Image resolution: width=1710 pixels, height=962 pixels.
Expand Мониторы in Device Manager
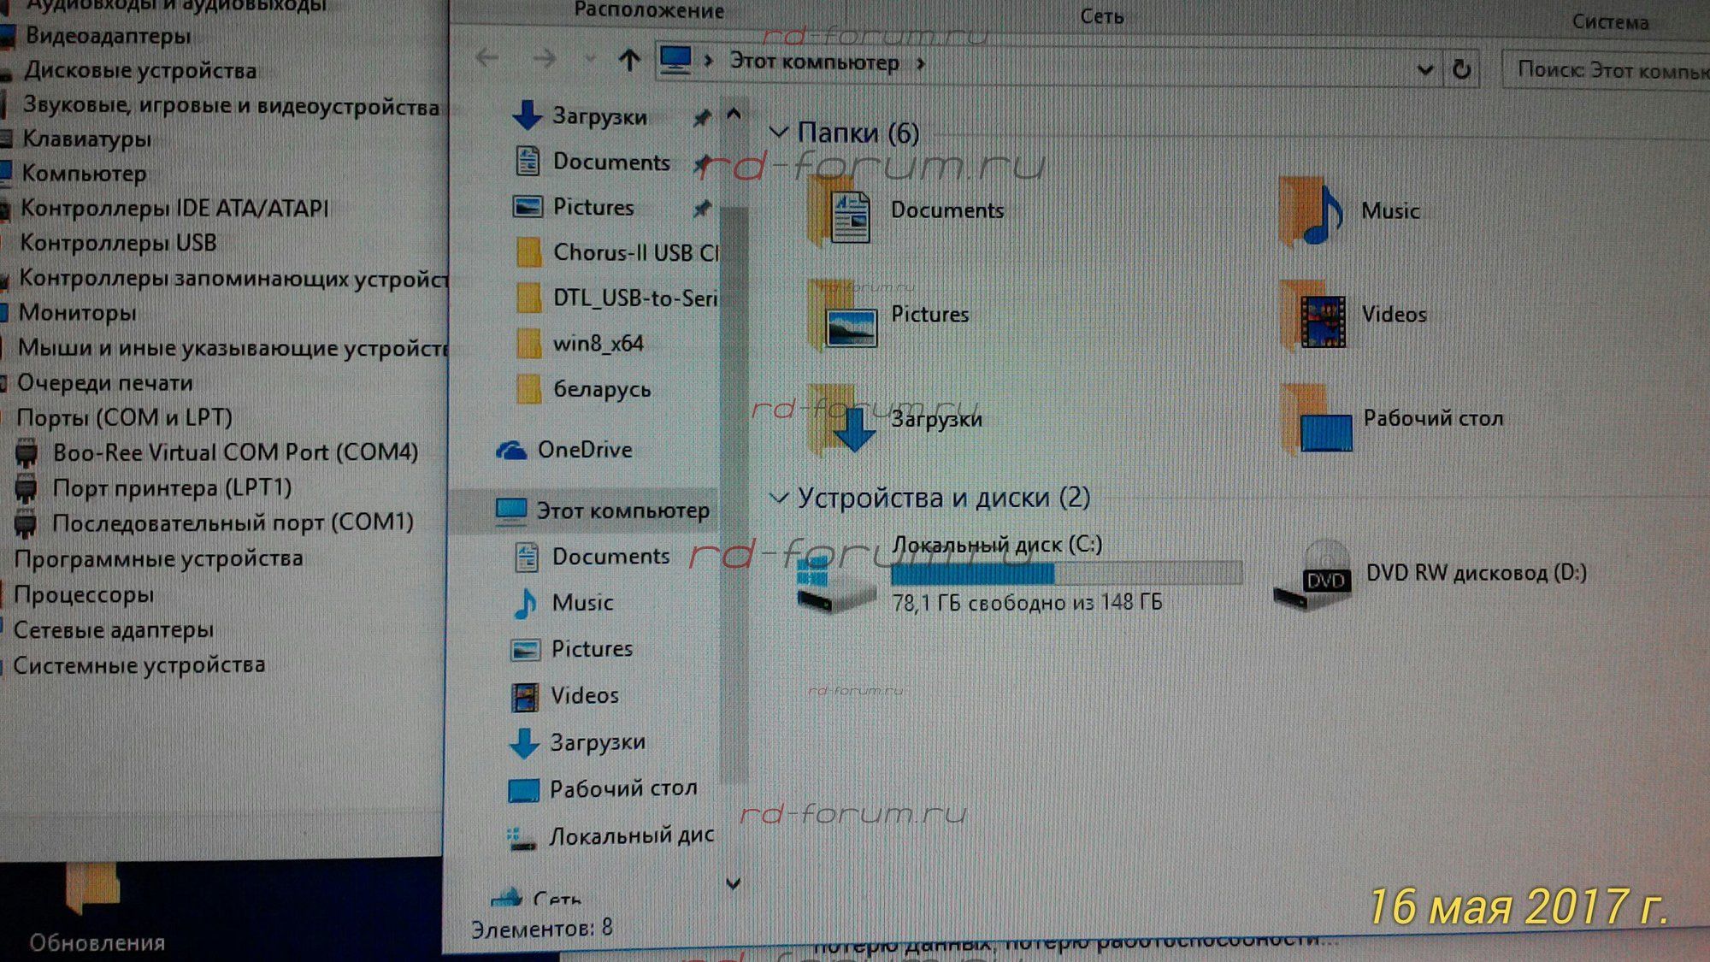pyautogui.click(x=77, y=312)
